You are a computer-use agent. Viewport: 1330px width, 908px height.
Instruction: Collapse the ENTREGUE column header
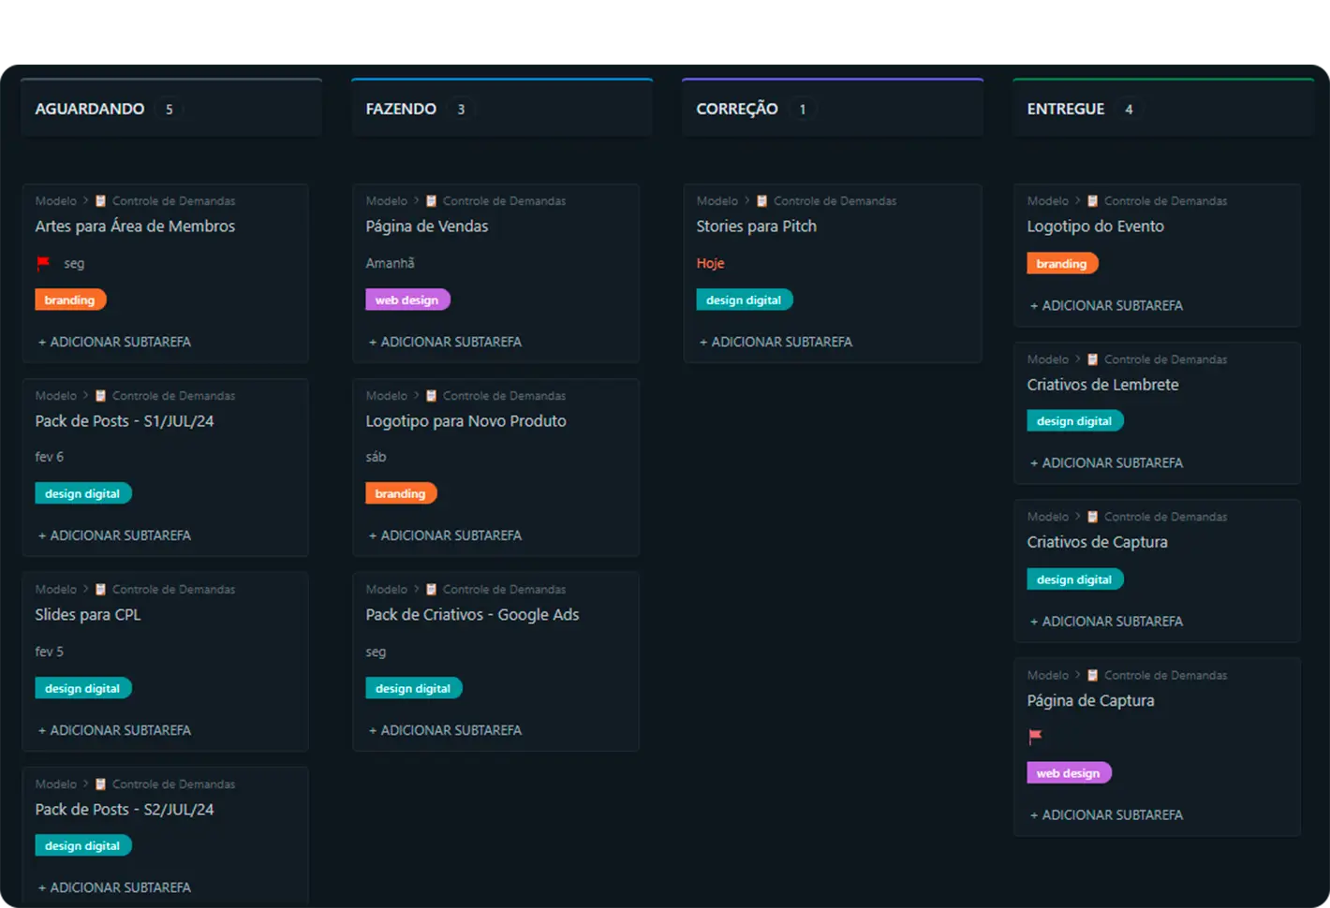1066,110
